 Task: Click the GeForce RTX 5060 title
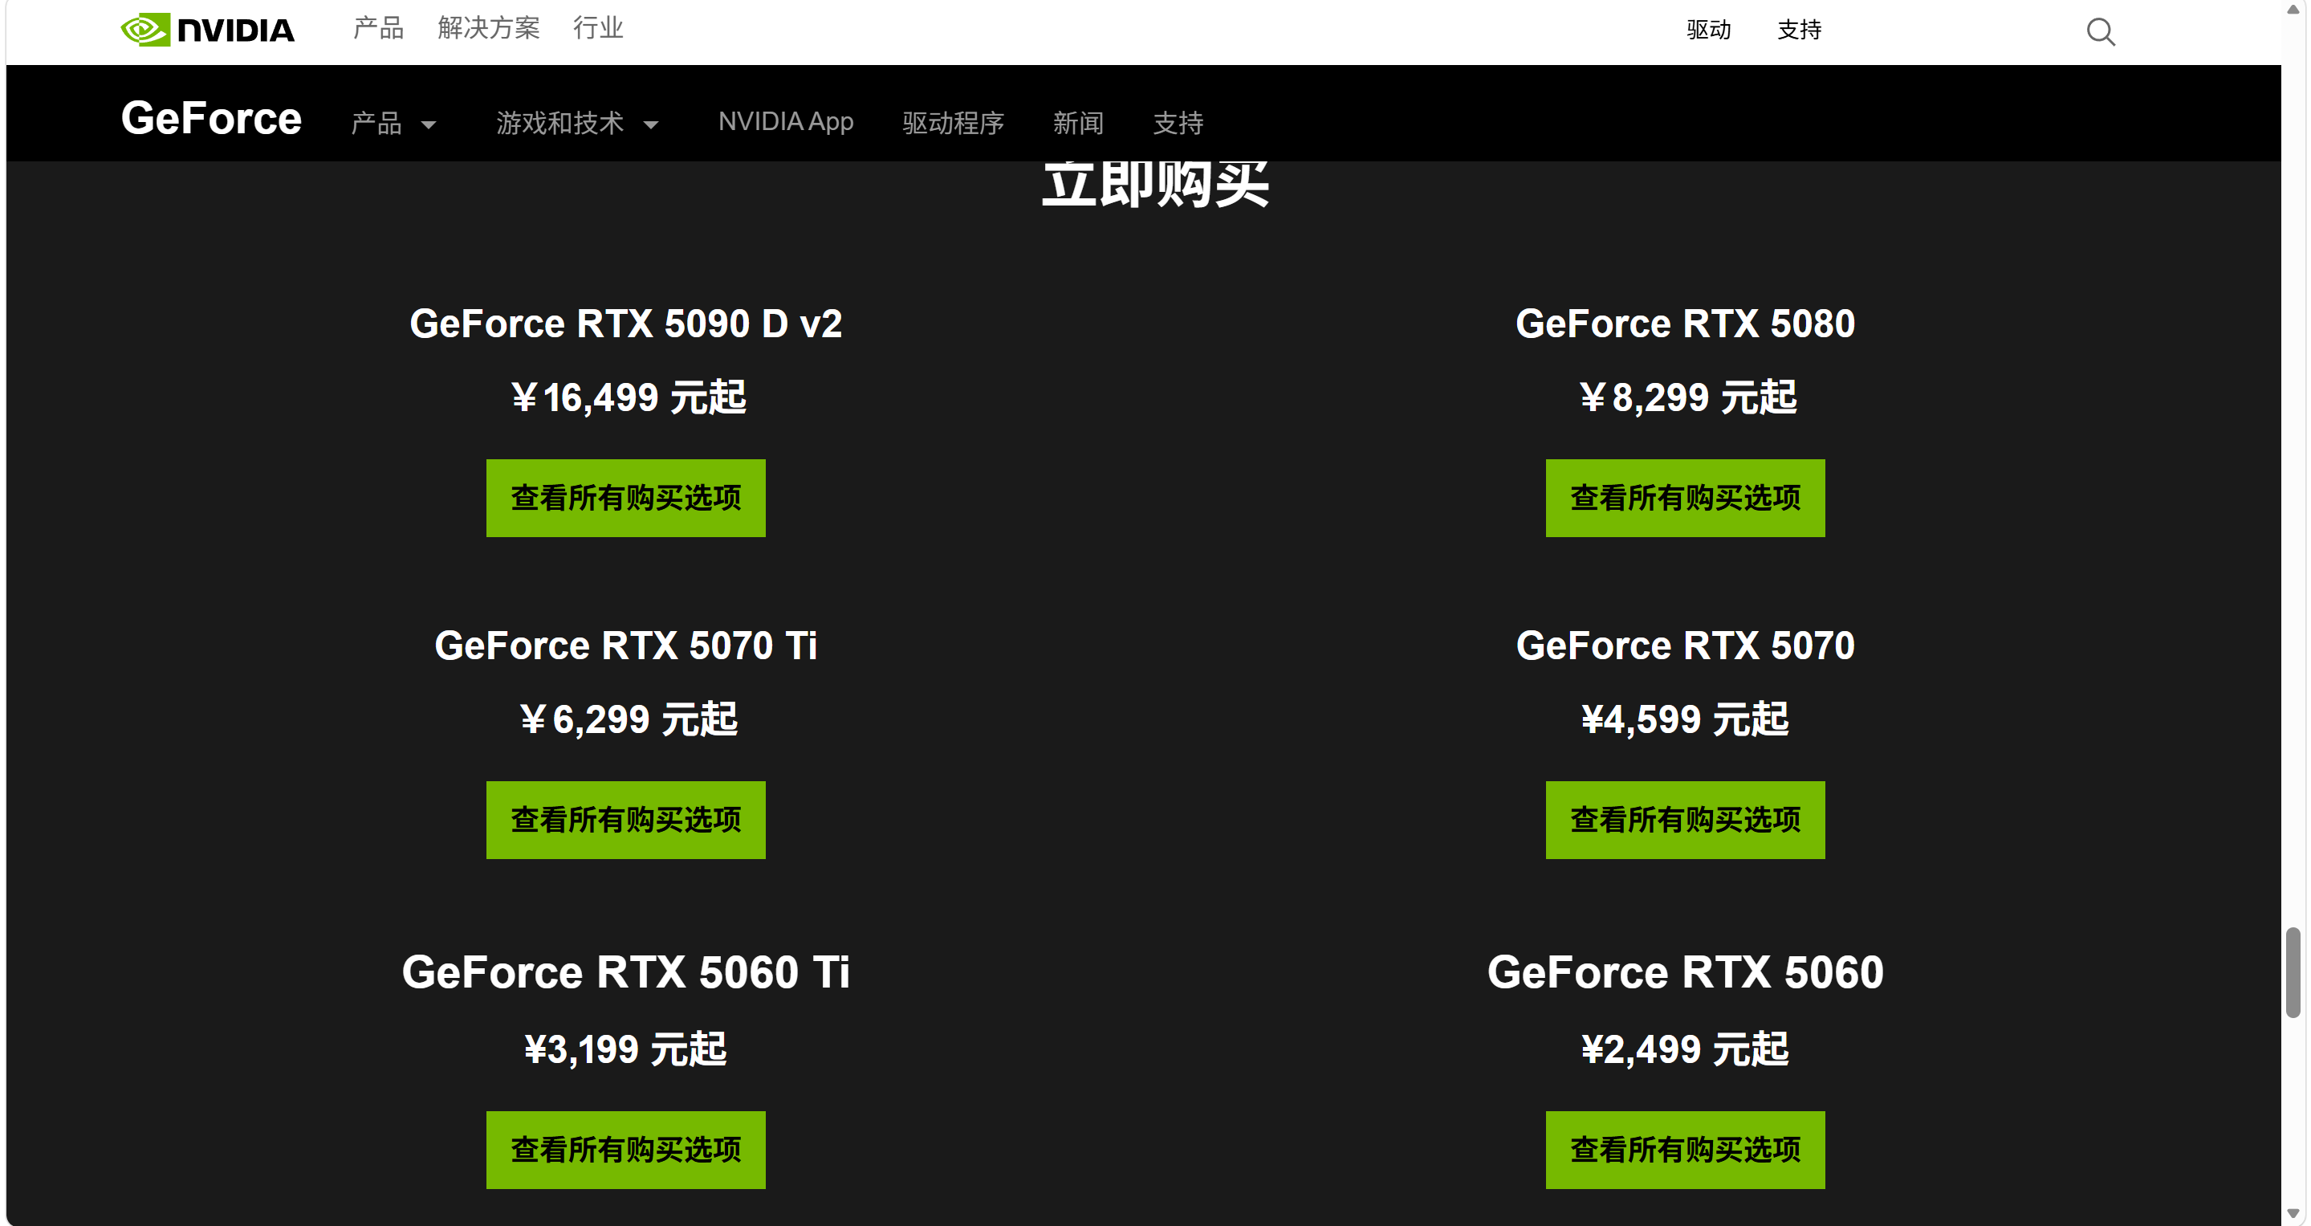1685,972
